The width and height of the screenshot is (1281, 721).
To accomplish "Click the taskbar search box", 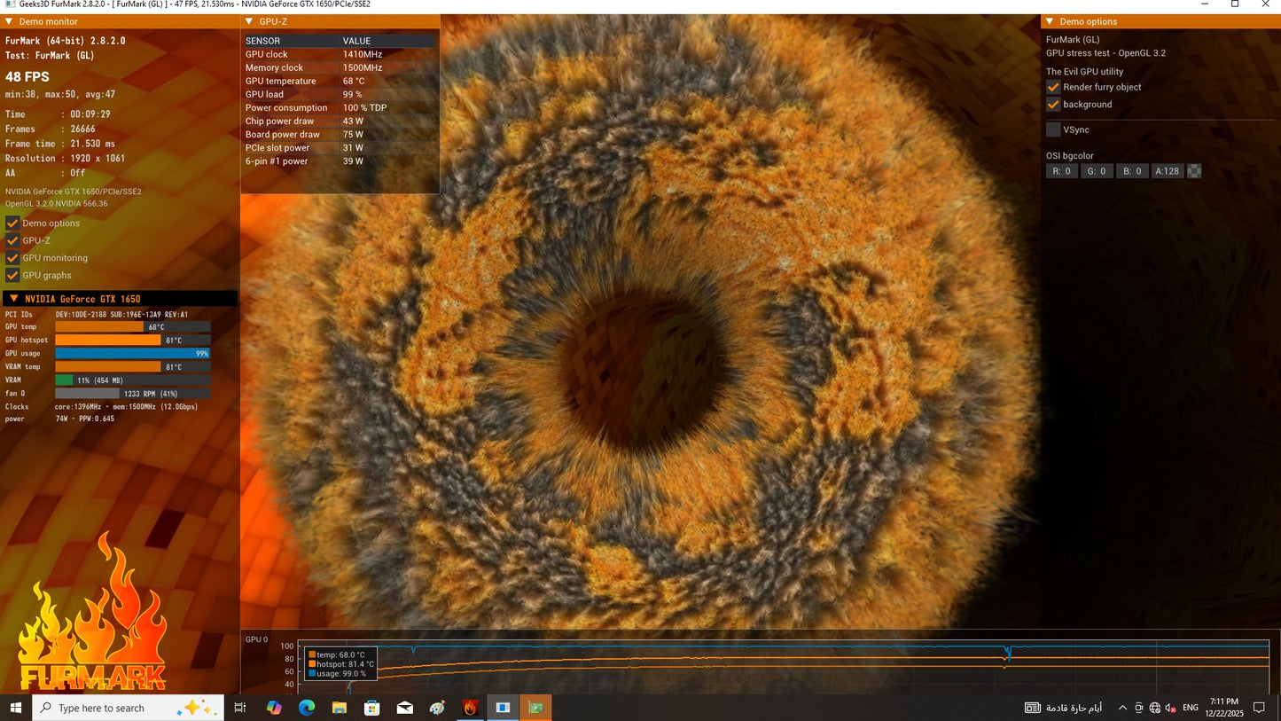I will coord(128,708).
